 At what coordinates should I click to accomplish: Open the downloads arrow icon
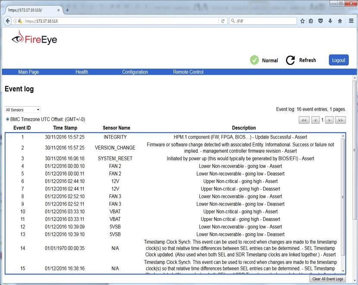pos(330,21)
